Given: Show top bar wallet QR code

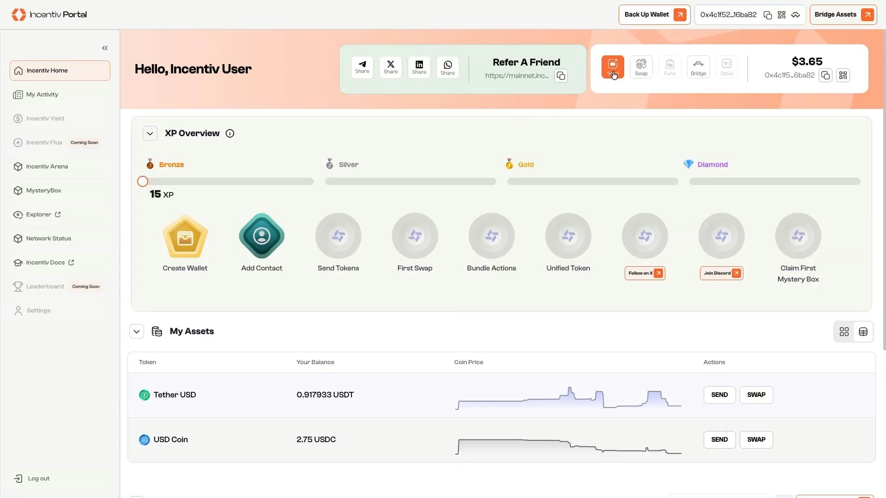Looking at the screenshot, I should [x=781, y=15].
